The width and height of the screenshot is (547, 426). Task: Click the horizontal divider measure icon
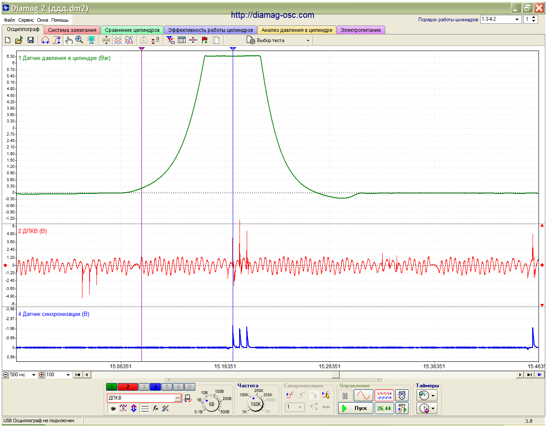(193, 40)
